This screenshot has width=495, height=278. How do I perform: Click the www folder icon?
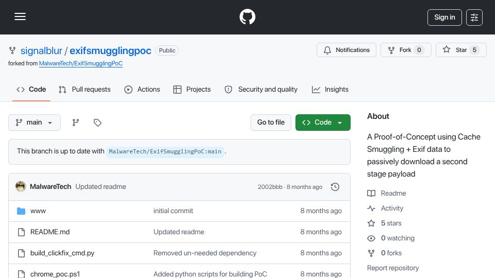pyautogui.click(x=21, y=211)
